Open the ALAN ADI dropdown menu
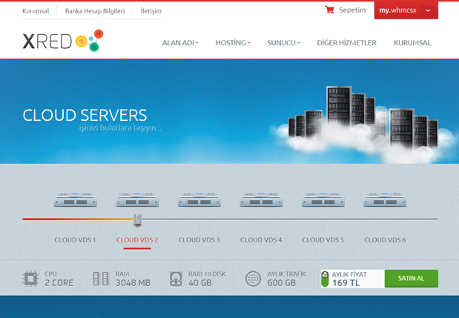This screenshot has width=459, height=318. pyautogui.click(x=180, y=43)
